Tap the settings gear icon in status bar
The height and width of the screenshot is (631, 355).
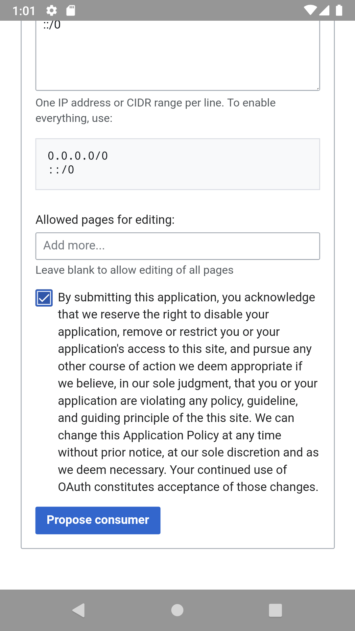[x=51, y=11]
